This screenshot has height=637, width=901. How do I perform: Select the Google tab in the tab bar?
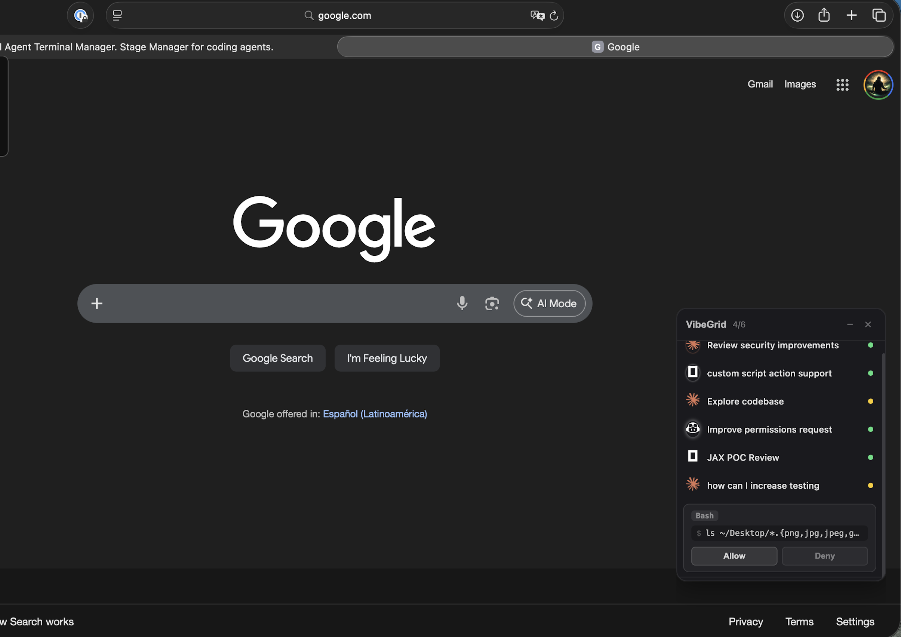tap(615, 47)
